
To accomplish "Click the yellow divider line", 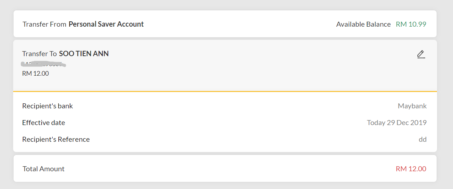I will pos(225,91).
